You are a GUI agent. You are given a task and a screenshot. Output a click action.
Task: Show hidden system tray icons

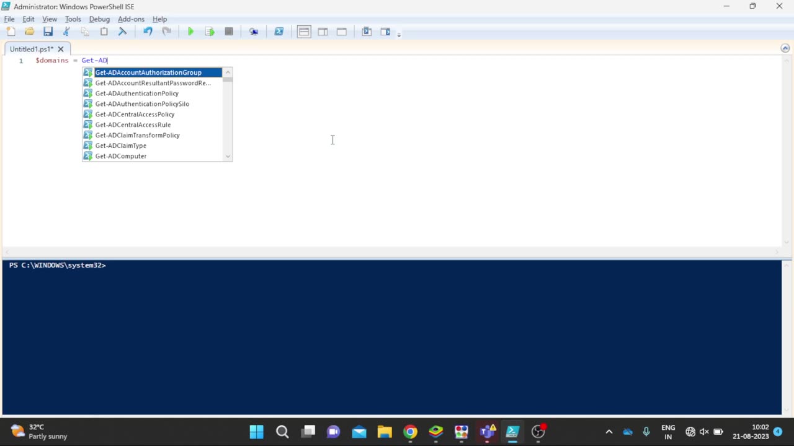pos(609,432)
